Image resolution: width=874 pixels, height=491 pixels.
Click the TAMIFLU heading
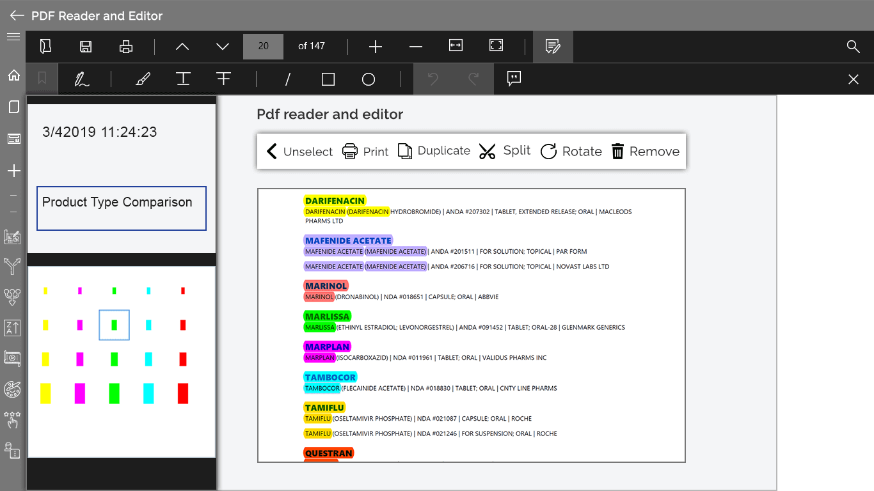325,407
